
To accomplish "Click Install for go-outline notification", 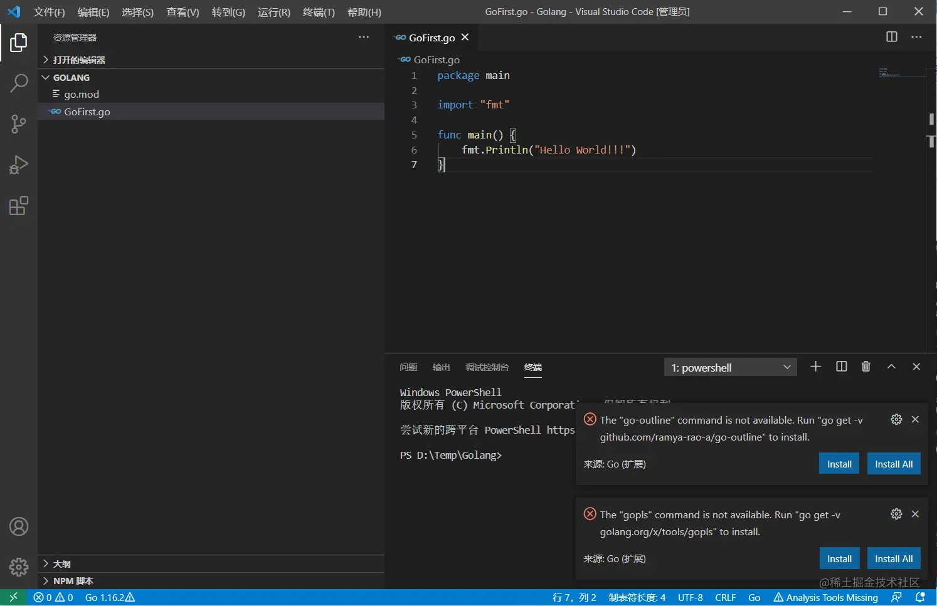I will [x=839, y=464].
